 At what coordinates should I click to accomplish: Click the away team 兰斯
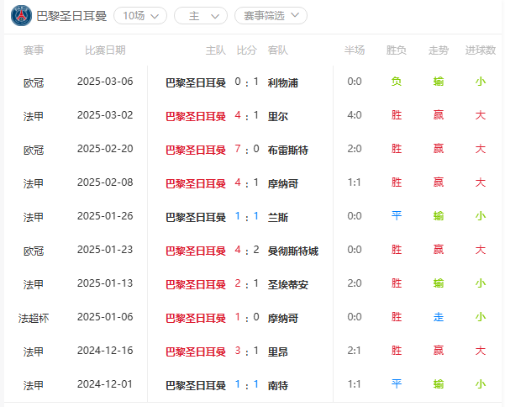tap(277, 218)
